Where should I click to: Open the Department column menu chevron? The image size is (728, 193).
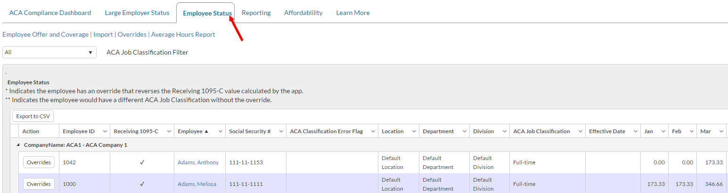pos(464,132)
